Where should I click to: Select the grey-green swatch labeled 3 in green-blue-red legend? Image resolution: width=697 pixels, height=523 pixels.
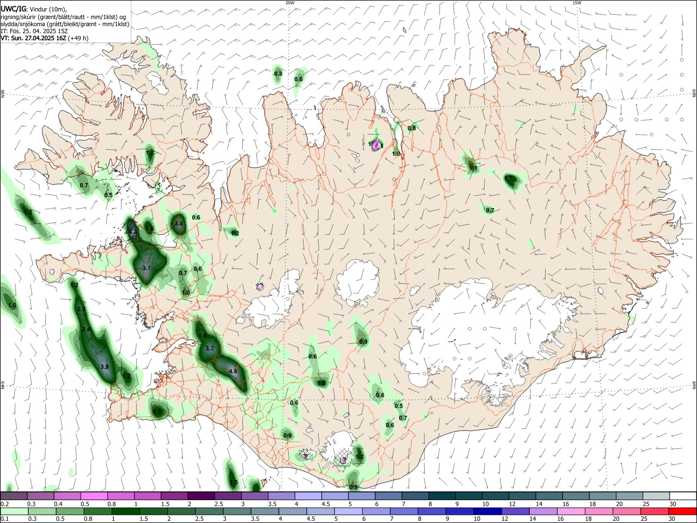236,512
